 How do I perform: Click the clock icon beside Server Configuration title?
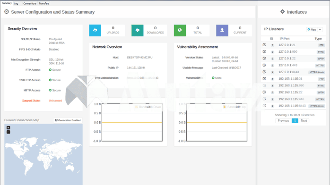point(7,12)
